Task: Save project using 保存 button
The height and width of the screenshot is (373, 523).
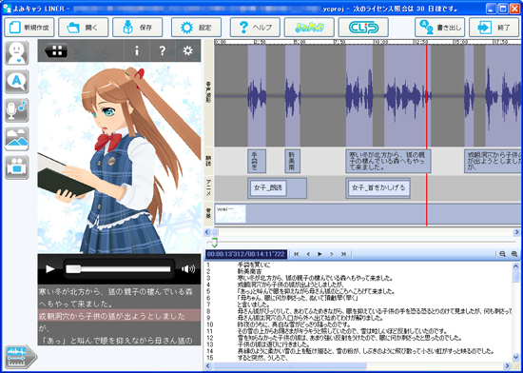Action: 138,28
